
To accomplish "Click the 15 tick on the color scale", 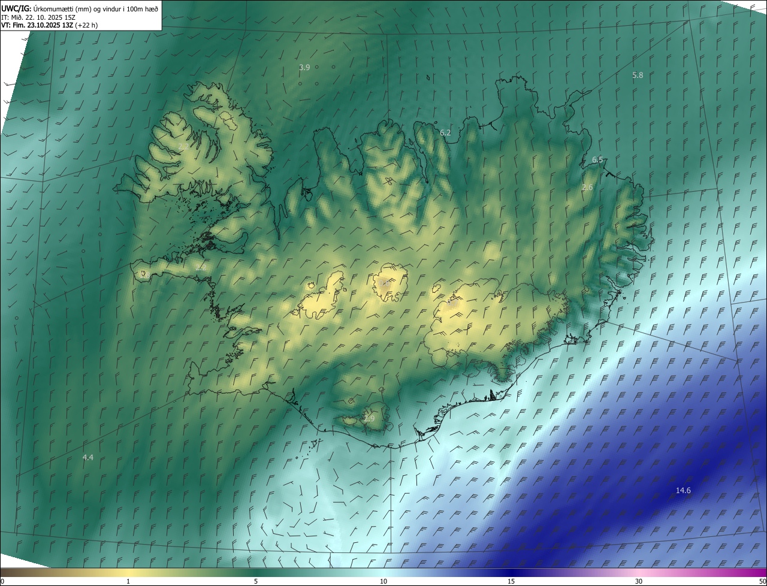I will point(511,581).
